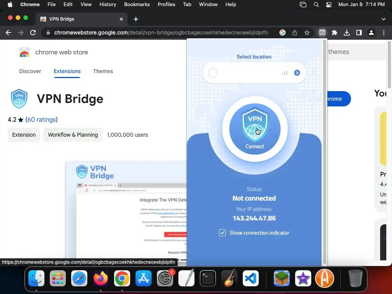Click the address bar URL
The width and height of the screenshot is (392, 294).
161,33
